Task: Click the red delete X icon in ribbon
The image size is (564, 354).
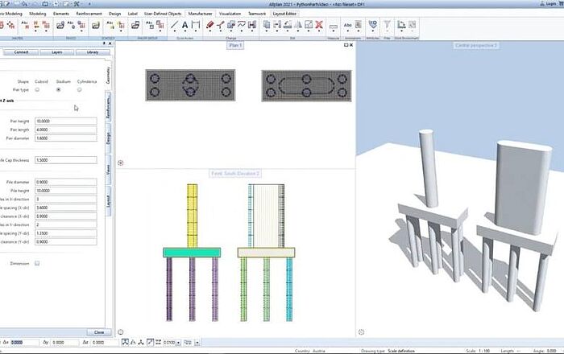Action: click(320, 26)
